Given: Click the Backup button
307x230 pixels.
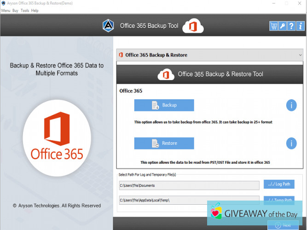Looking at the screenshot, I should (x=164, y=105).
